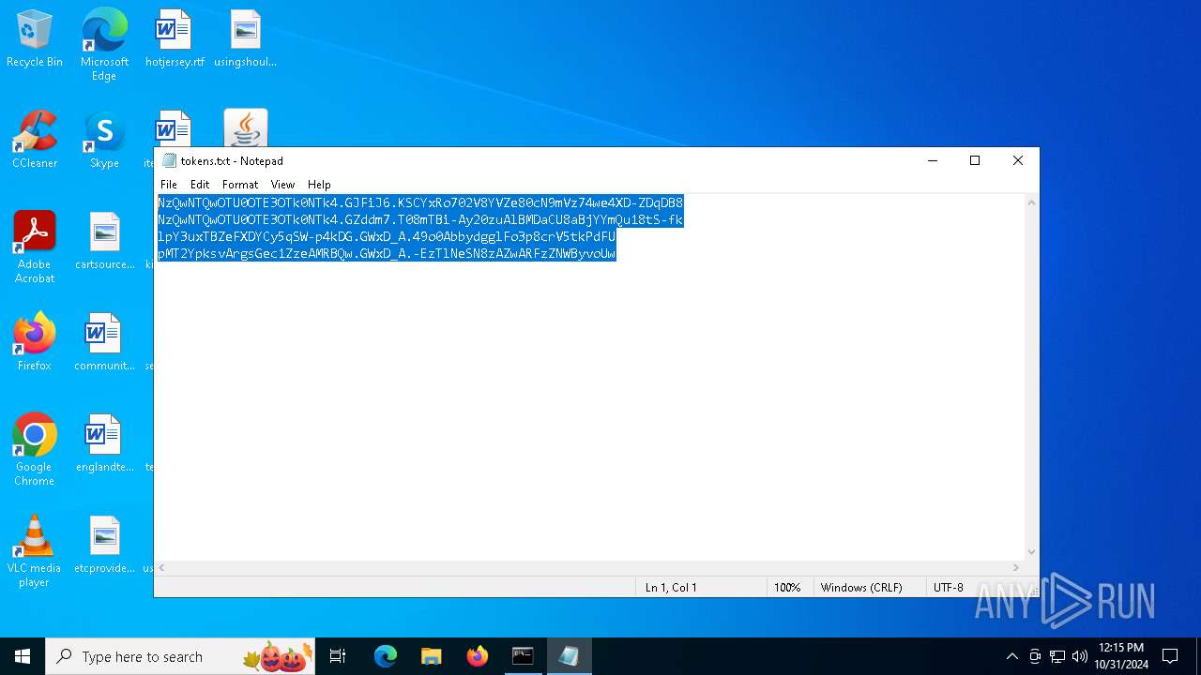Select the usingshoul... image file on desktop

245,39
